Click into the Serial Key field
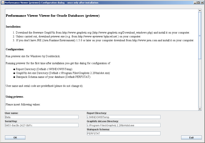This screenshot has width=205, height=143. tap(42, 125)
